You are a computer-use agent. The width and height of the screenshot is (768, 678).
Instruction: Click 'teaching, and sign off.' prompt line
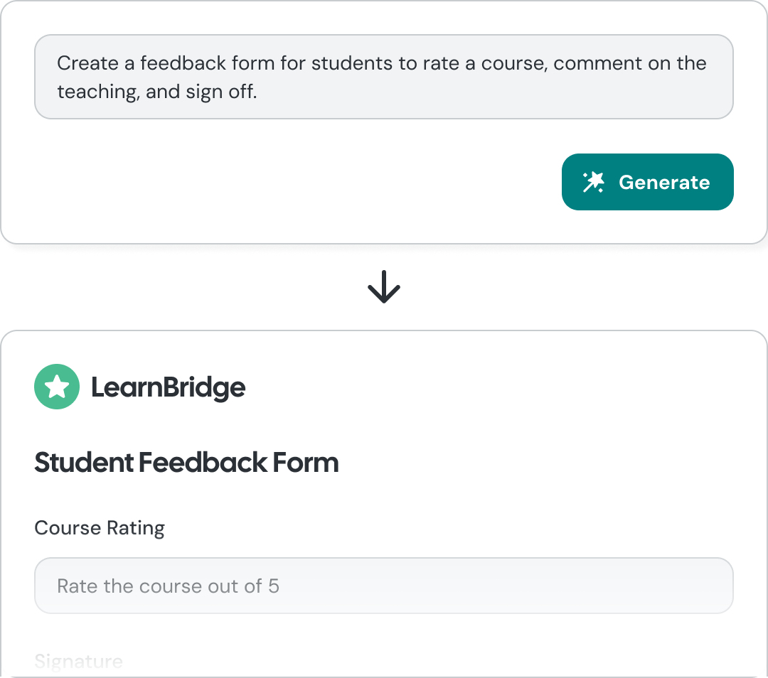point(157,92)
